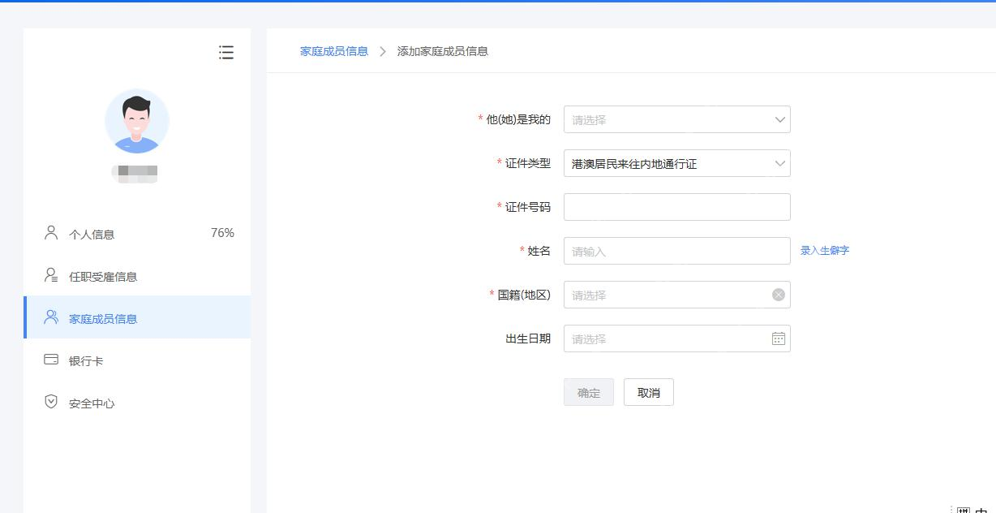
Task: Click the 个人信息 person icon
Action: (x=51, y=233)
